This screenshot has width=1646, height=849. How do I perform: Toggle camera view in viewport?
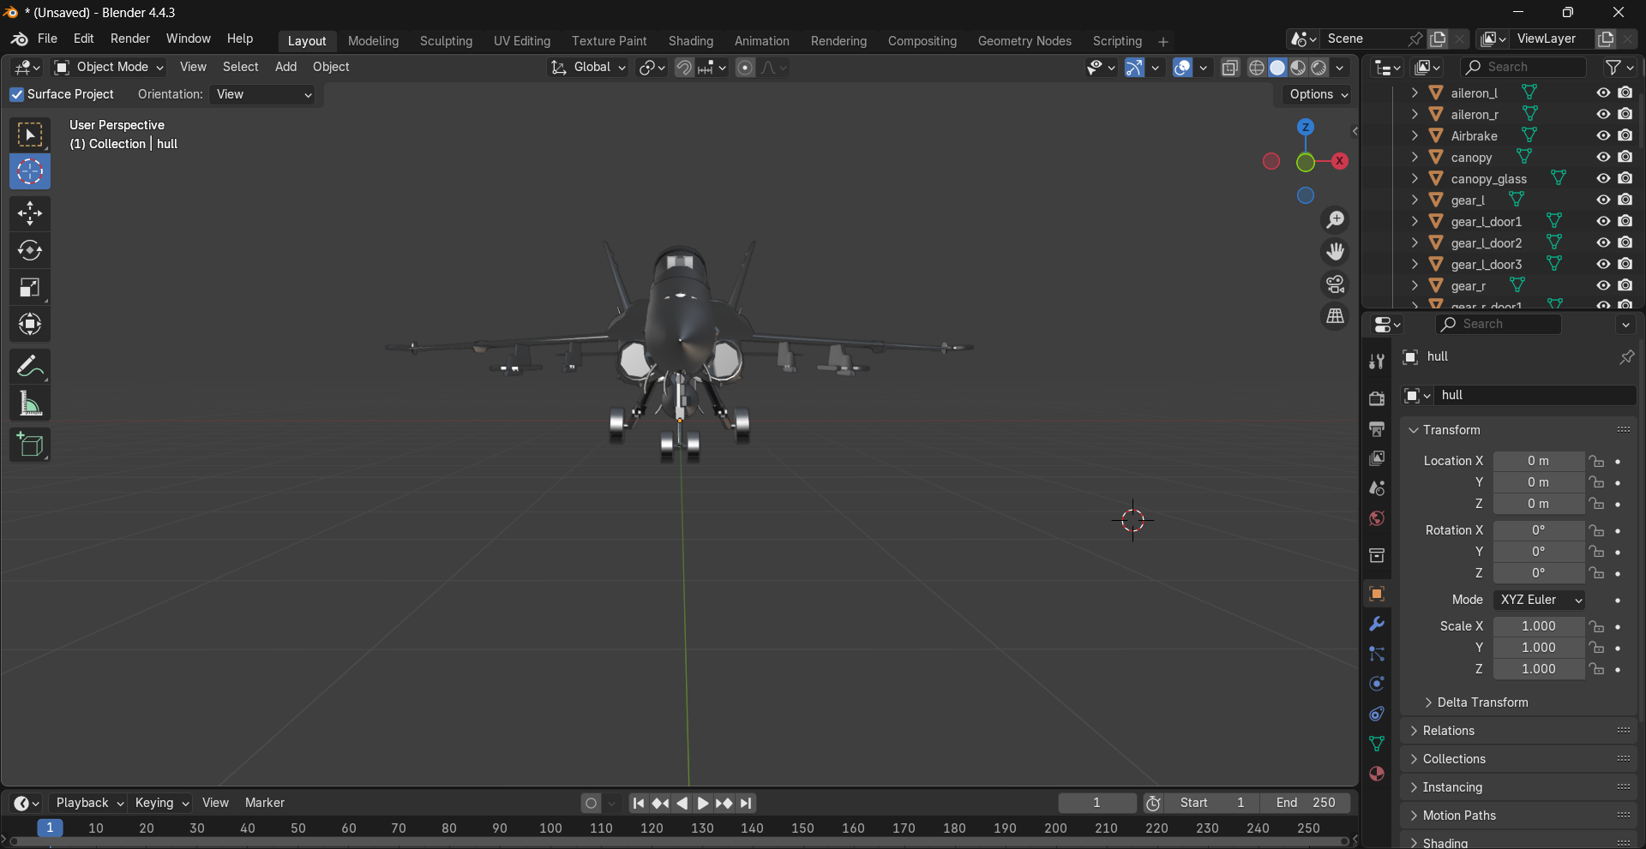pyautogui.click(x=1335, y=284)
